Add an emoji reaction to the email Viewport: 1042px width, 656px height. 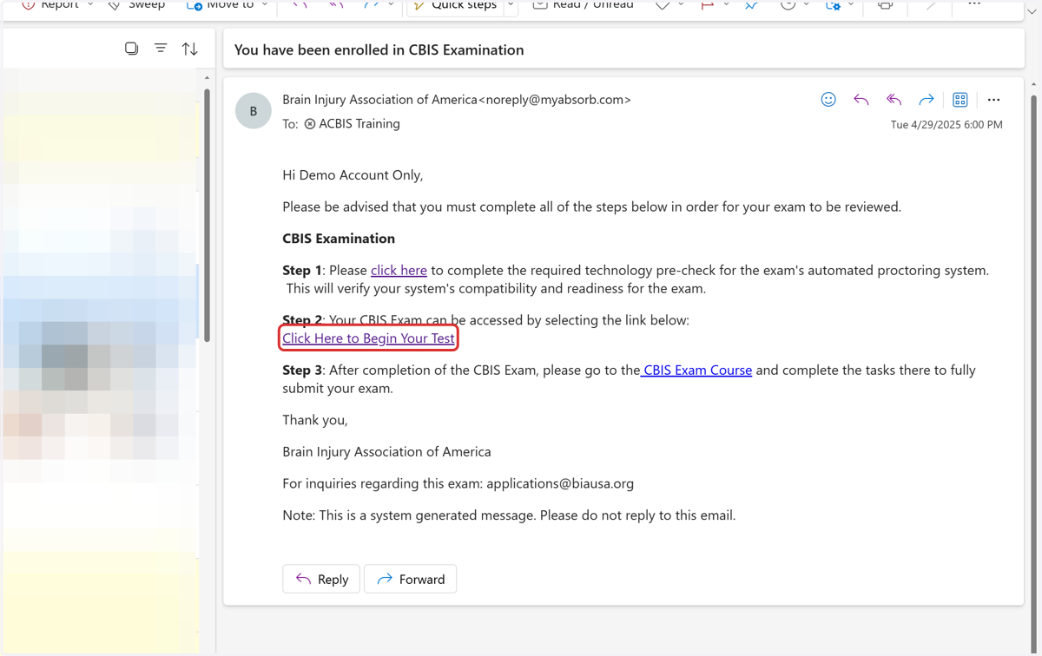(x=828, y=100)
